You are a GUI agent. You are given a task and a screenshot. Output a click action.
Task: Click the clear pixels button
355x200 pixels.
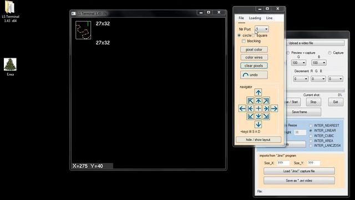click(254, 66)
